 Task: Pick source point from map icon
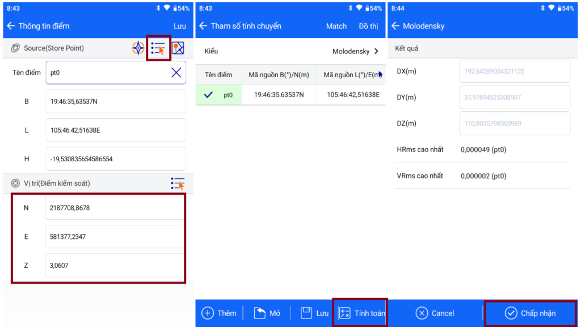pos(179,48)
